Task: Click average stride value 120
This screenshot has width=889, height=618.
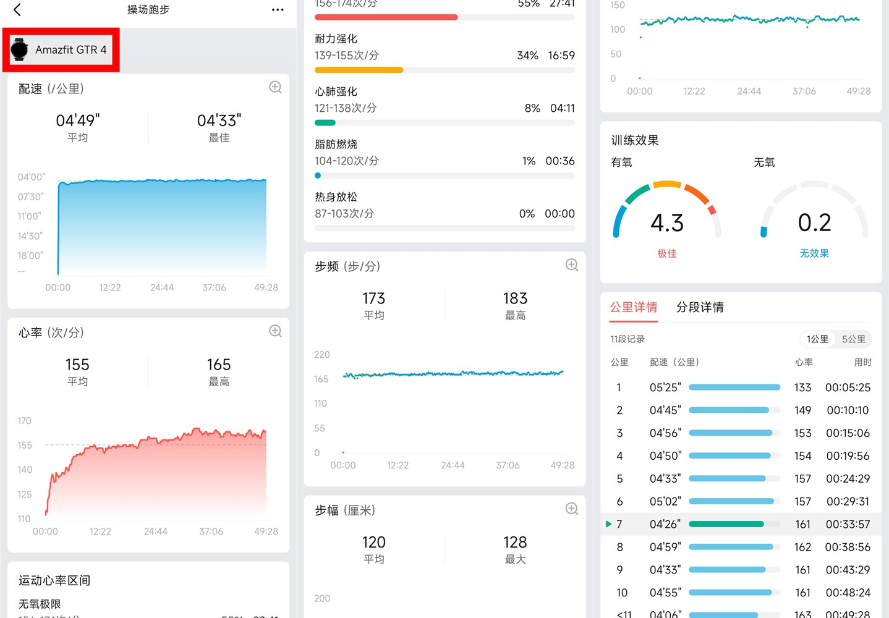Action: click(x=374, y=543)
